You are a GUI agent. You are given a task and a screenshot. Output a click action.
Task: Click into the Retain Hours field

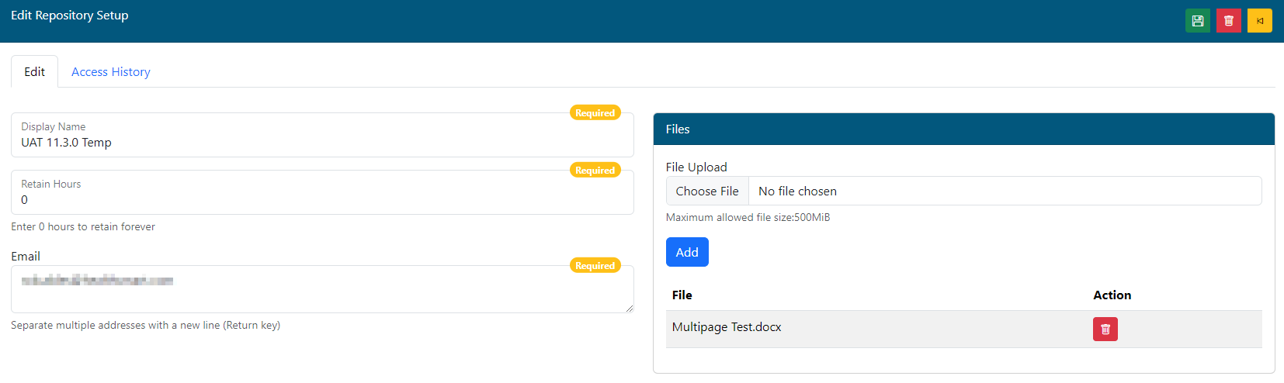click(x=321, y=200)
